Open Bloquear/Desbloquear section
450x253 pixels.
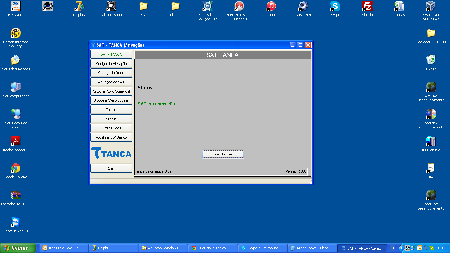(111, 100)
